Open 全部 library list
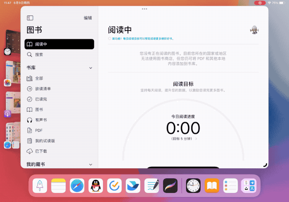The height and width of the screenshot is (202, 289). pyautogui.click(x=59, y=78)
